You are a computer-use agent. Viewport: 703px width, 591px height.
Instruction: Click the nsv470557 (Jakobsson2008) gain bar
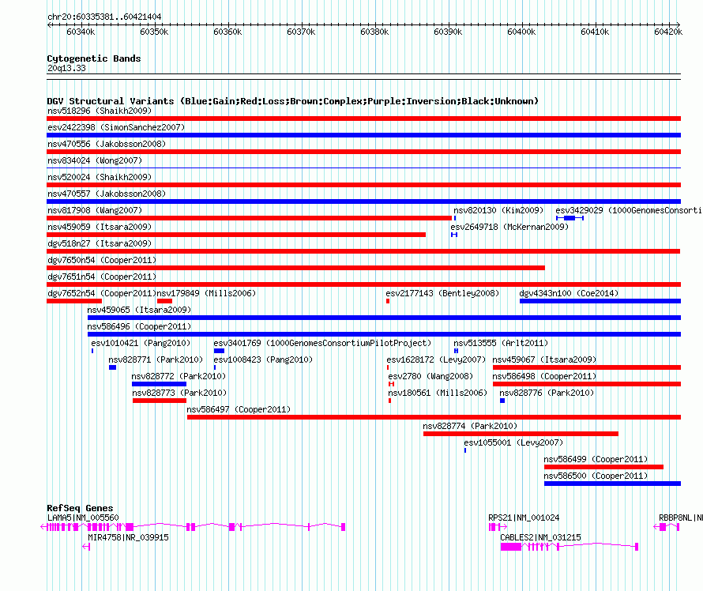(x=363, y=201)
